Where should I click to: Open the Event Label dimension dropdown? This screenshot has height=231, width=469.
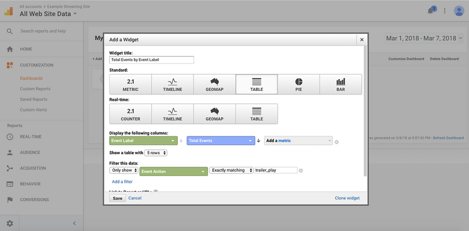[143, 141]
